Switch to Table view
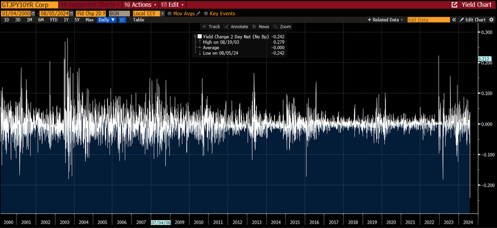 coord(139,20)
